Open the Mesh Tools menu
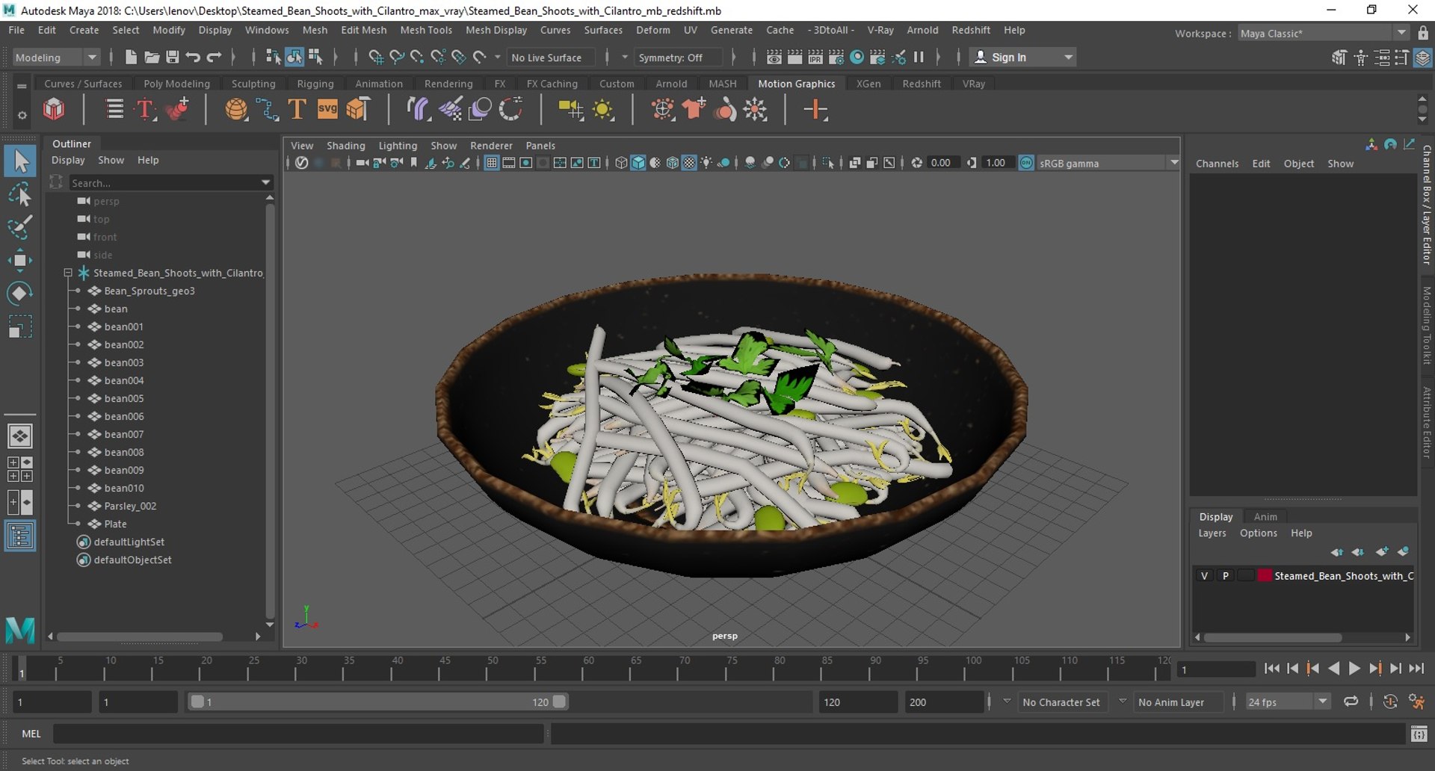 pyautogui.click(x=426, y=30)
